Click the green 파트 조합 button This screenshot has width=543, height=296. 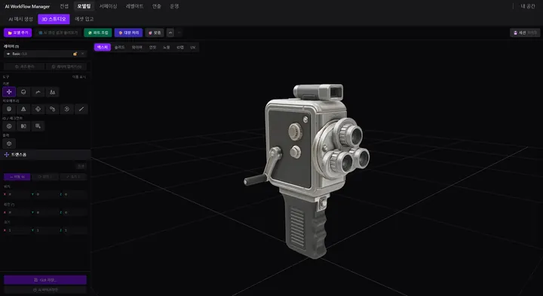click(x=98, y=32)
